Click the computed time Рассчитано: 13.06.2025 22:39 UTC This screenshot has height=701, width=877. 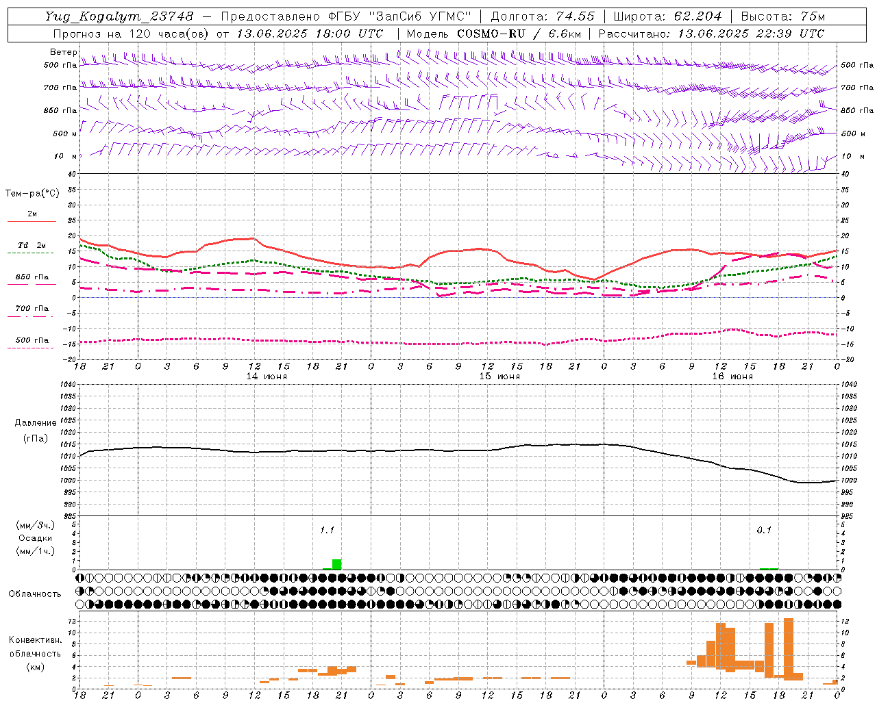(x=711, y=34)
